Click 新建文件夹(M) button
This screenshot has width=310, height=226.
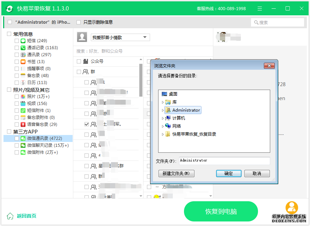176,174
